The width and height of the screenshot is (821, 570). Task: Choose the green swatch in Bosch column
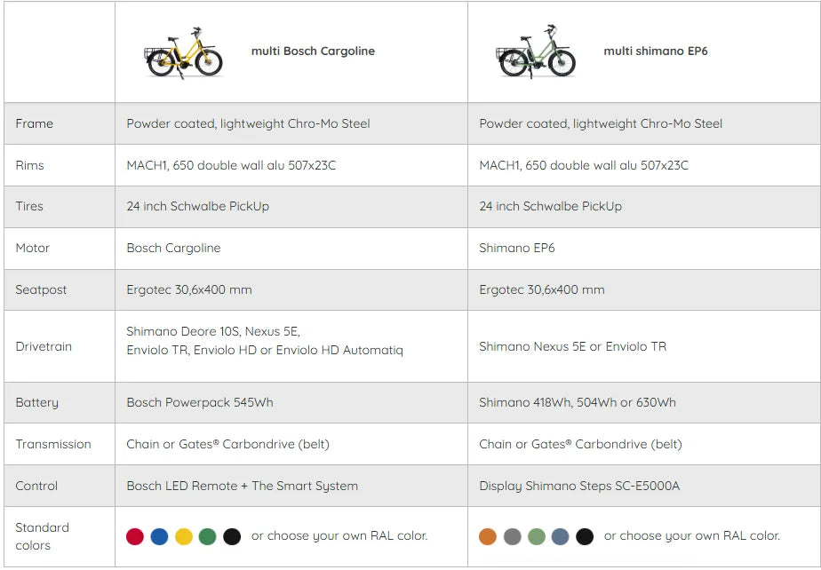coord(207,536)
